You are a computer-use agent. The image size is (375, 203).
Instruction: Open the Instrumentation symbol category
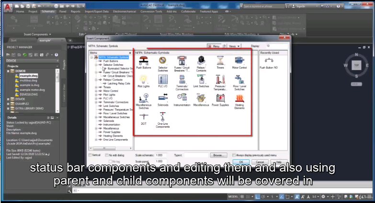coord(182,98)
